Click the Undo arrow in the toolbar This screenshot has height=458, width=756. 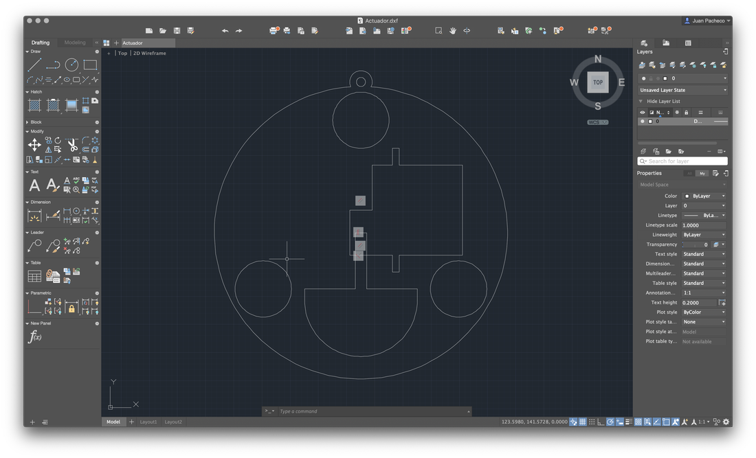coord(225,31)
